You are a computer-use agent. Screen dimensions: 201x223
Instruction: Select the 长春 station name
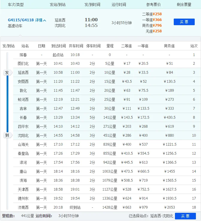[23, 117]
